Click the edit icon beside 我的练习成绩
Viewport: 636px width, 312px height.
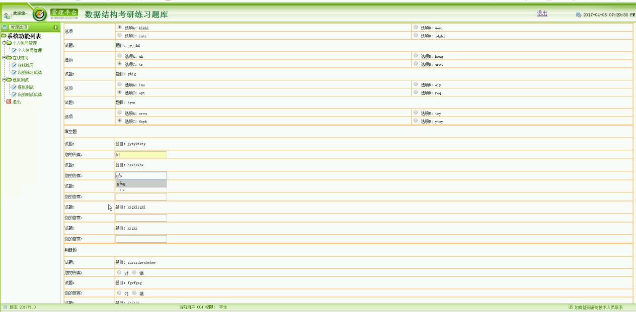[x=14, y=72]
